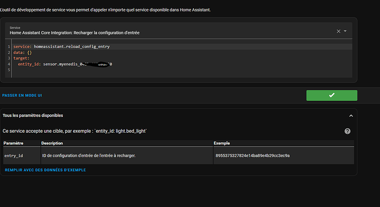Click the Description column header
The image size is (380, 207).
coord(52,143)
